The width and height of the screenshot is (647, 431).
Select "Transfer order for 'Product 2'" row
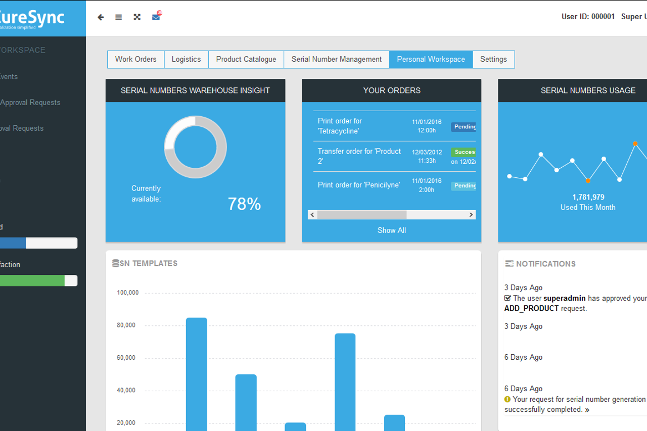(x=394, y=156)
